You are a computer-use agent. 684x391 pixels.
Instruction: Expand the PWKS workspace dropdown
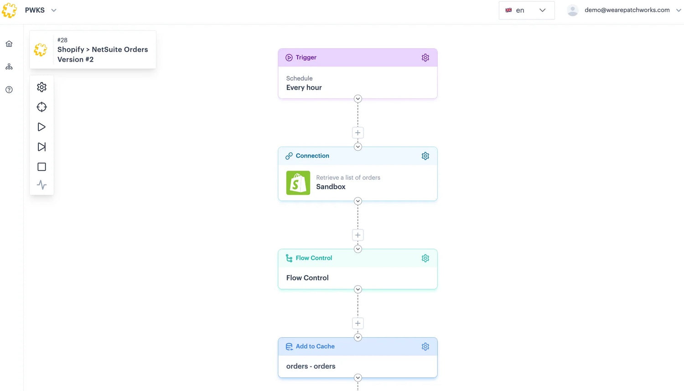[x=53, y=10]
